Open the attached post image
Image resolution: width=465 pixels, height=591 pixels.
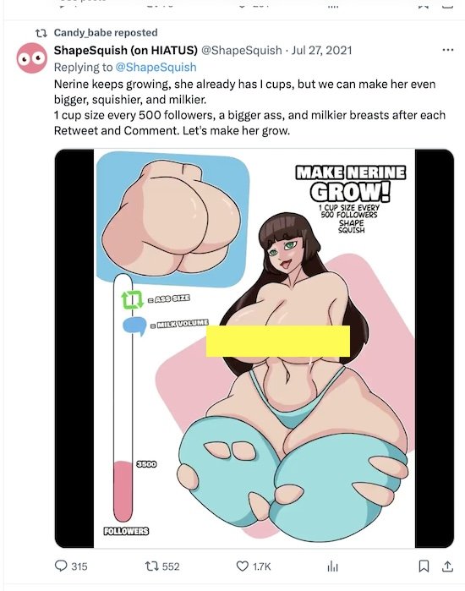(x=254, y=348)
